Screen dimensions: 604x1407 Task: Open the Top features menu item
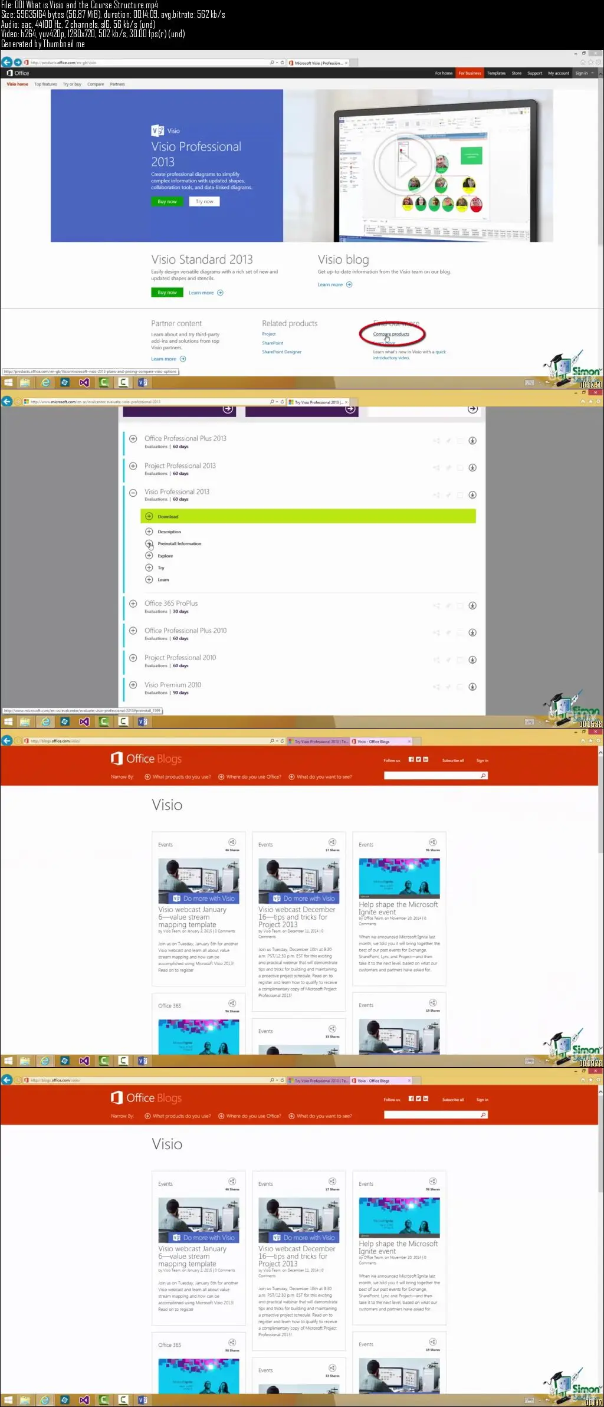coord(45,84)
